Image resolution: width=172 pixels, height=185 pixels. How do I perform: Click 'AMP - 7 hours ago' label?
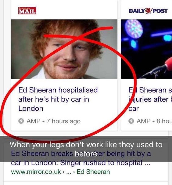[x=54, y=121]
